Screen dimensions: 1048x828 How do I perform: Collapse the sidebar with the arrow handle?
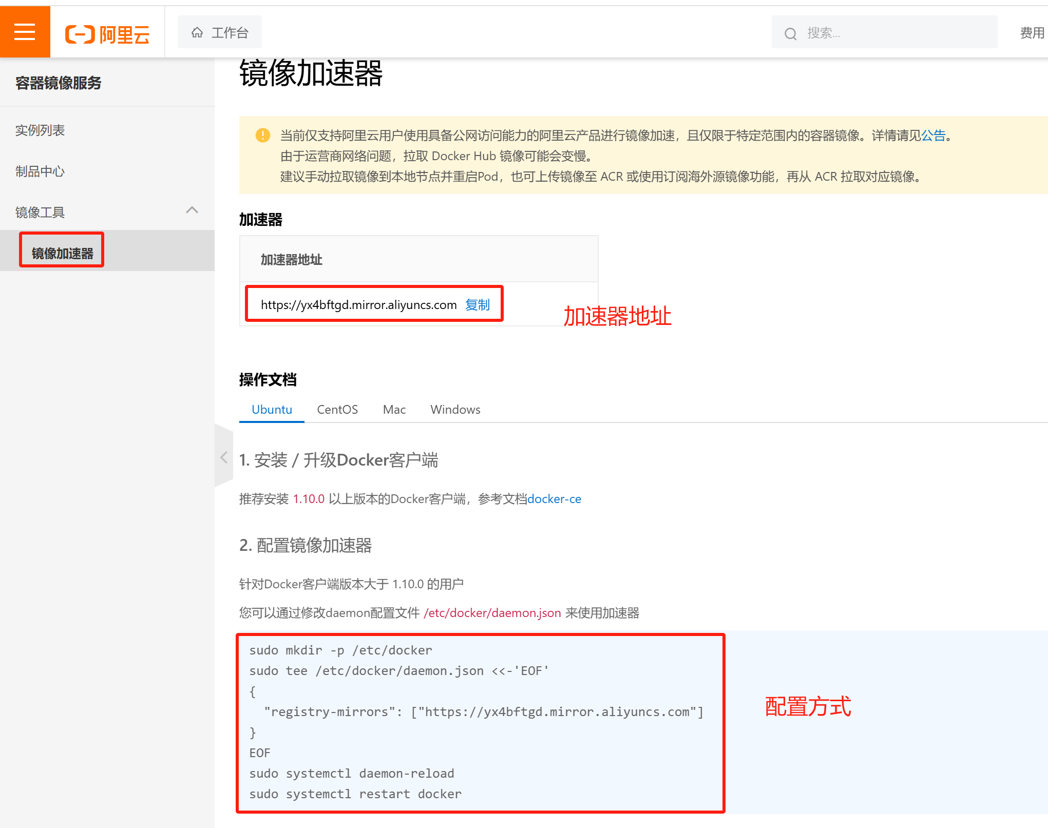click(224, 457)
